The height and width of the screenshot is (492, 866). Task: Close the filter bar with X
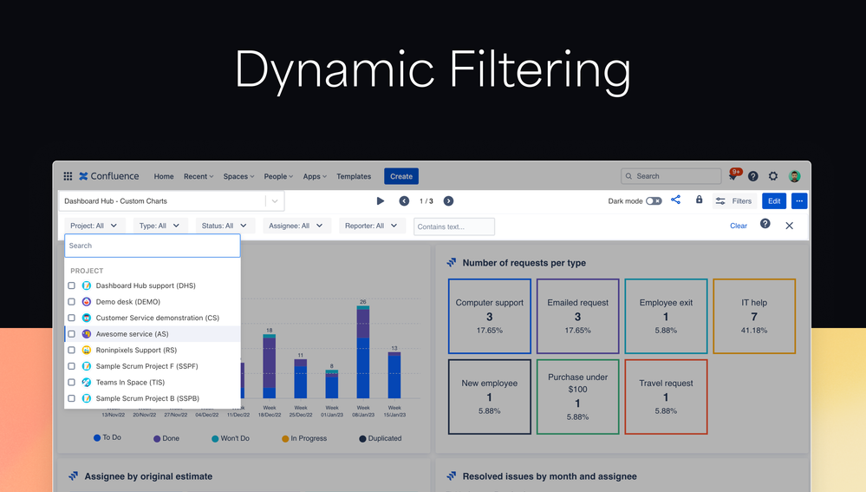789,226
